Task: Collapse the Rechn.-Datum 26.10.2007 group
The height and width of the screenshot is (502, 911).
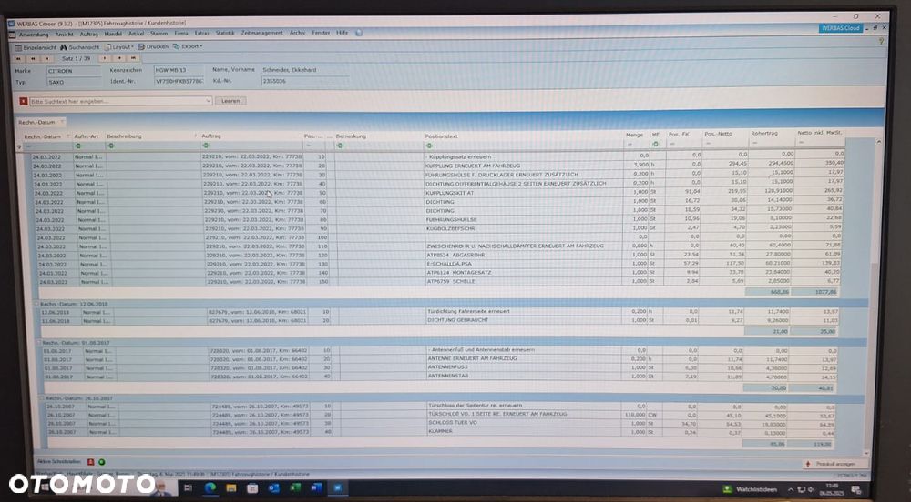Action: [x=41, y=398]
